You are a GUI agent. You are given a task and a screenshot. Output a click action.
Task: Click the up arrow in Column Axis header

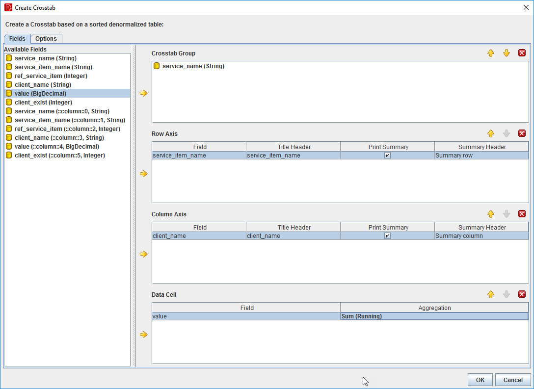[x=491, y=213]
